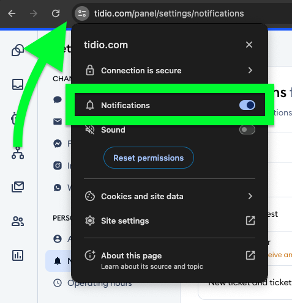Click the tidio.com popup heading
The image size is (292, 303).
106,45
